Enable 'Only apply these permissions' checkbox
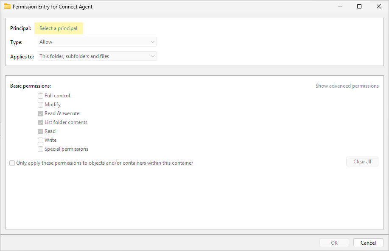This screenshot has height=251, width=389. (12, 163)
